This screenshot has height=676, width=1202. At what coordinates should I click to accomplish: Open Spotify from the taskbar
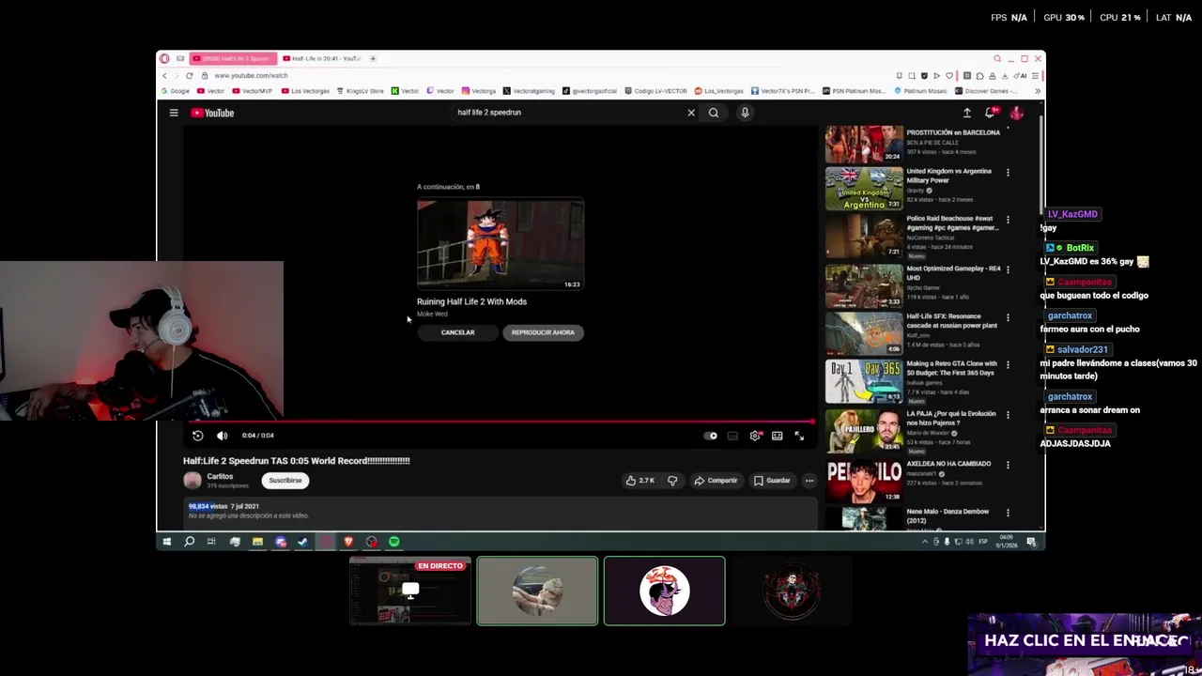(x=394, y=542)
